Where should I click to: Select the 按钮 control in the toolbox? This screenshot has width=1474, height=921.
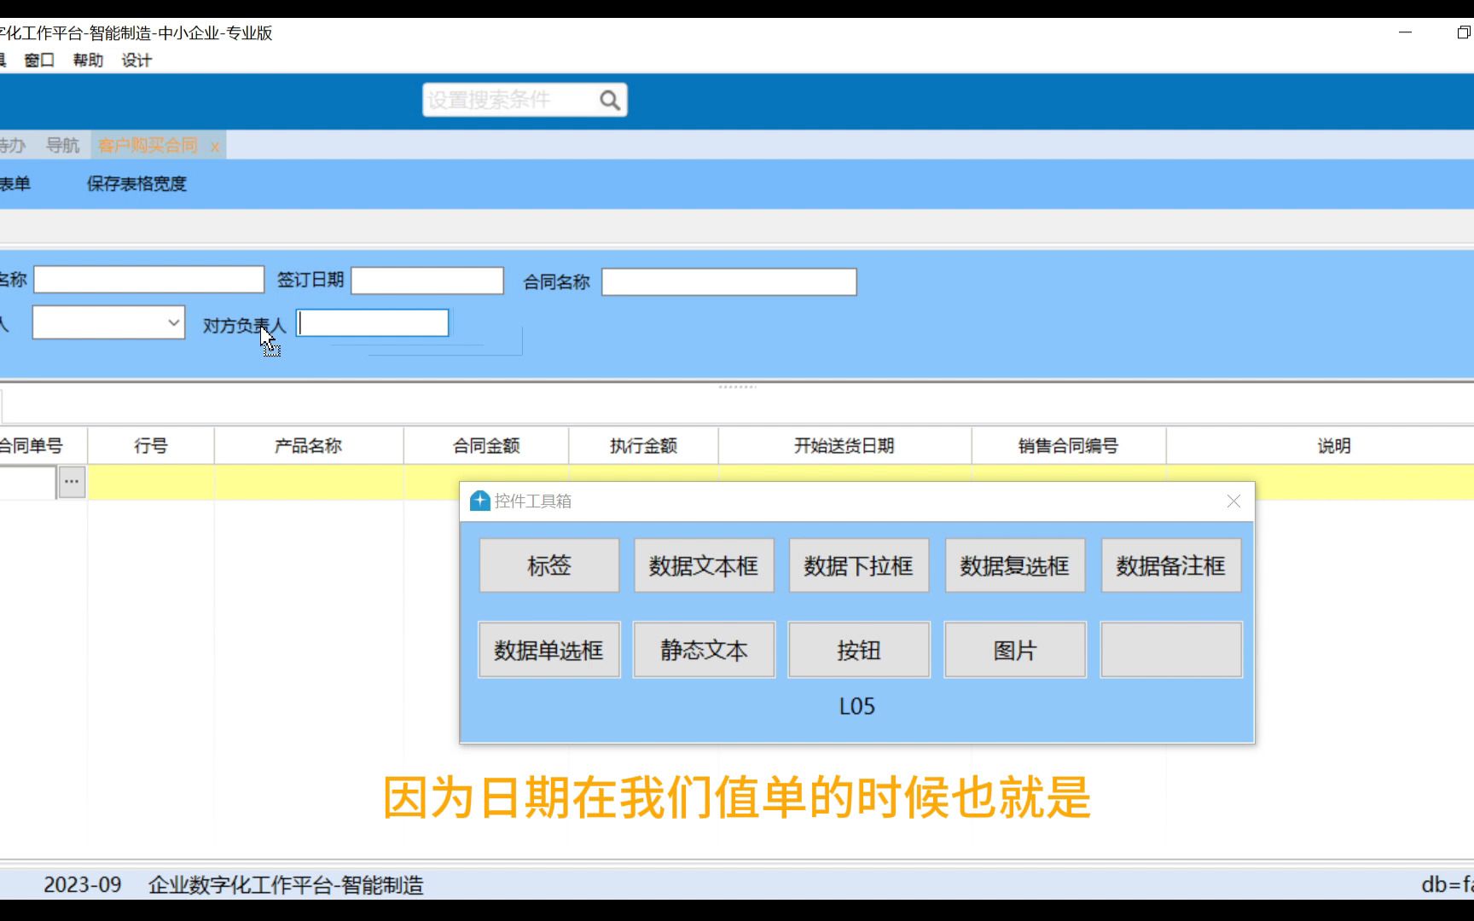pyautogui.click(x=858, y=649)
